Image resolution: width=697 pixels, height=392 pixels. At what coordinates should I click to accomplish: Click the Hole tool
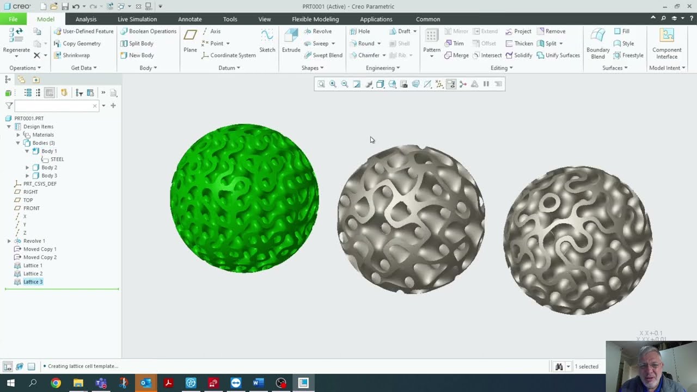tap(359, 31)
